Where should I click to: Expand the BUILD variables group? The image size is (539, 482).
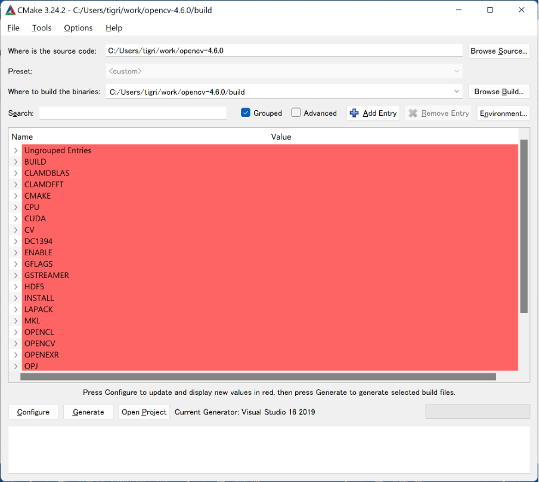click(16, 161)
